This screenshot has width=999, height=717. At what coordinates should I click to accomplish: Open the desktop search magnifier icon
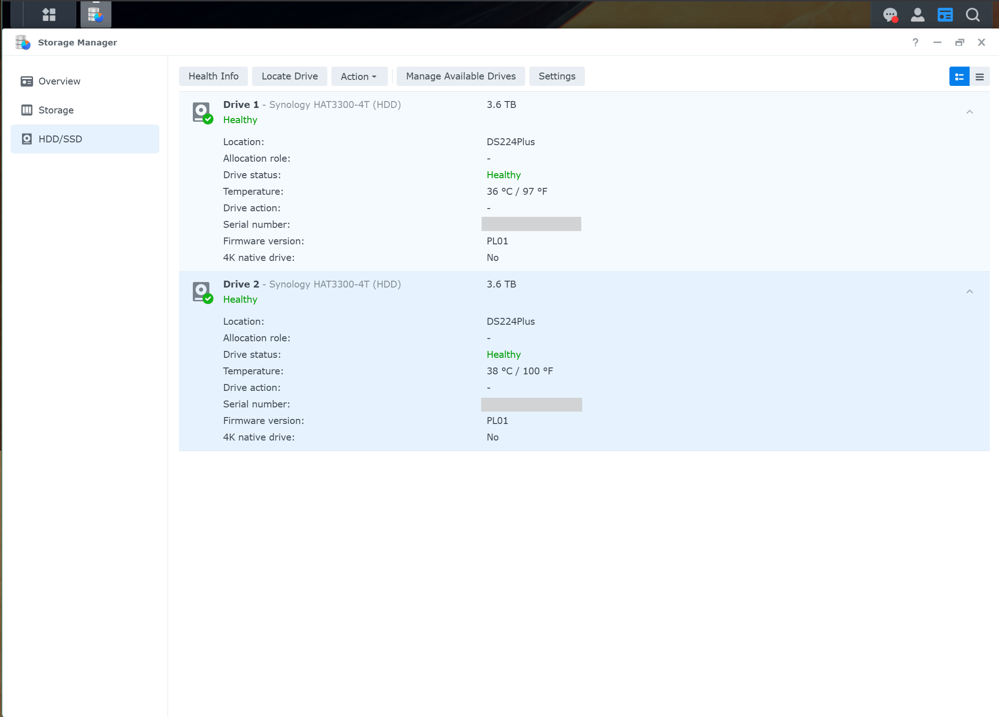pos(973,15)
